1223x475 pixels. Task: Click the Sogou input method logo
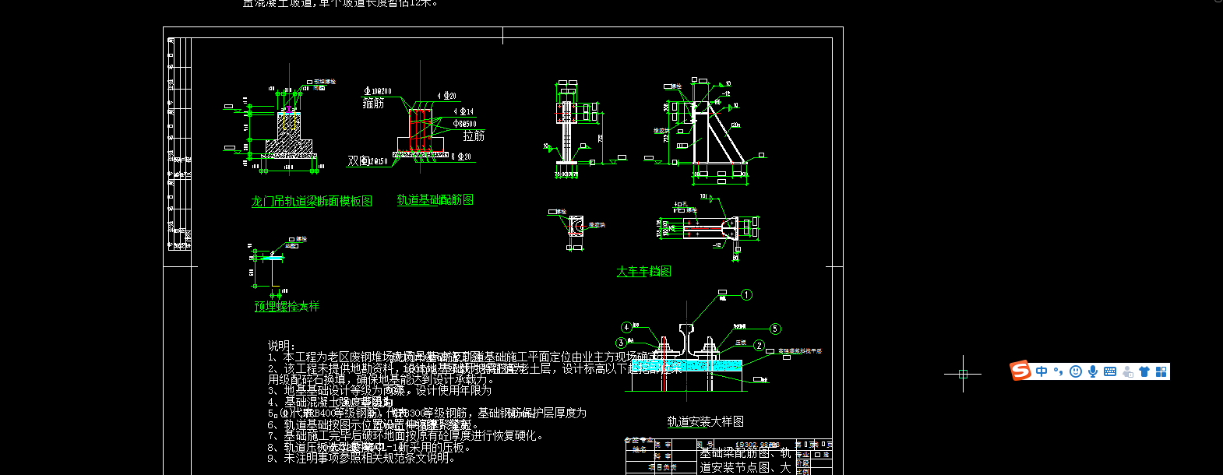coord(1020,371)
